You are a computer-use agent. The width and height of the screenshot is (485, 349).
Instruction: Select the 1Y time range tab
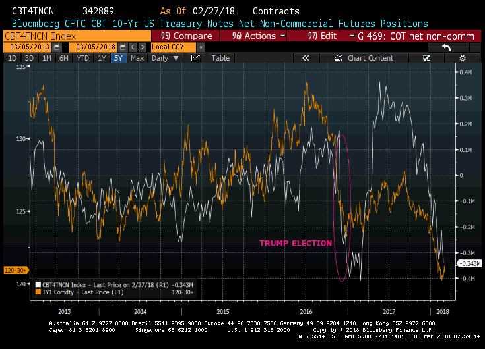(102, 58)
